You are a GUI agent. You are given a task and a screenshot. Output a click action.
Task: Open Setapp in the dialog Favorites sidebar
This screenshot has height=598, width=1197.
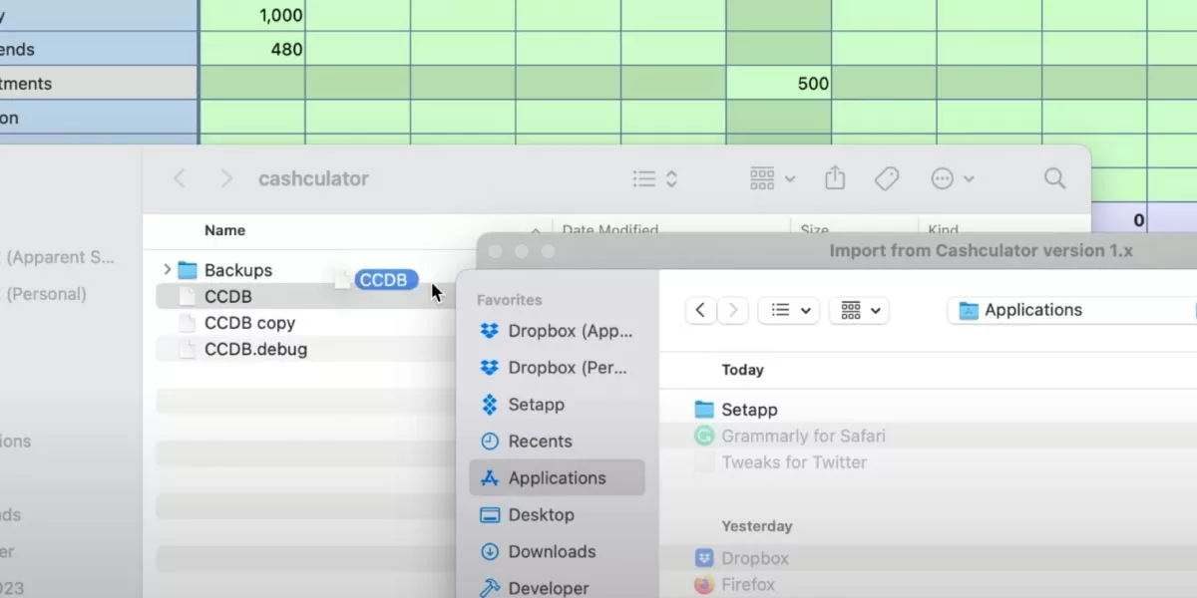click(x=557, y=405)
